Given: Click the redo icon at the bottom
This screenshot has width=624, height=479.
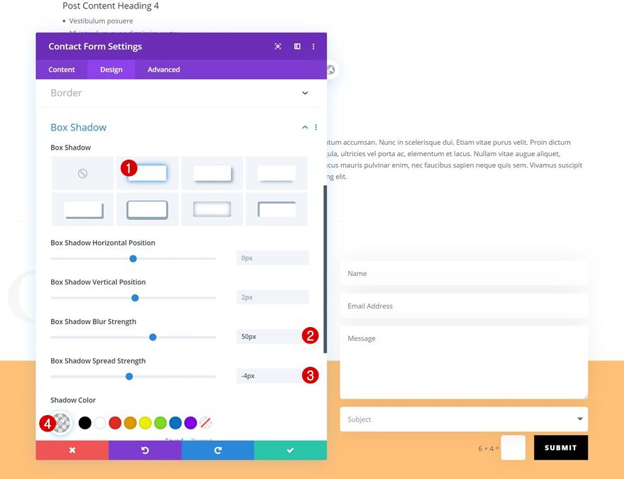Looking at the screenshot, I should click(218, 450).
